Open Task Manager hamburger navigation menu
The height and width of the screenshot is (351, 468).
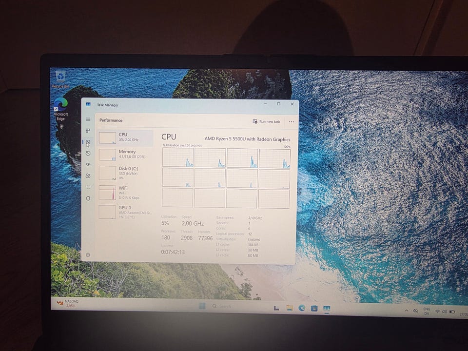pos(88,119)
